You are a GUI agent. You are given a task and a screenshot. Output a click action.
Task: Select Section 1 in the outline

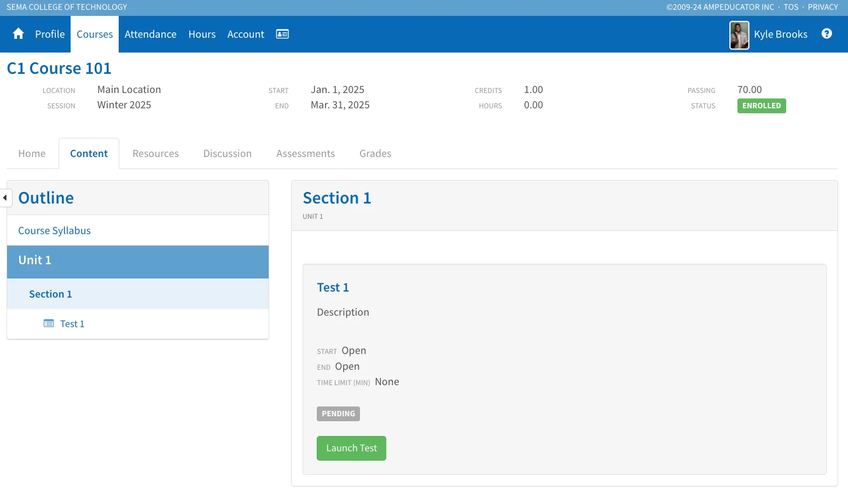(x=138, y=294)
